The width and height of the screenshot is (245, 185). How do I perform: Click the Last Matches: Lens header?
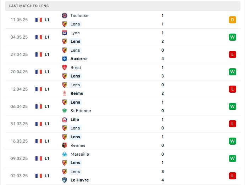29,6
